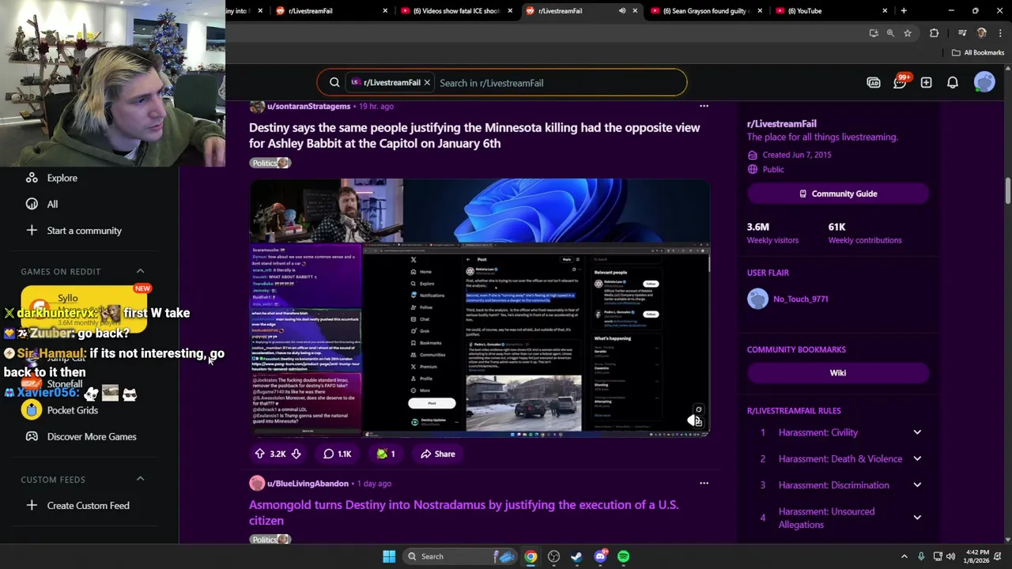Open options menu for Destiny Minnesota post
This screenshot has height=569, width=1012.
coord(704,106)
